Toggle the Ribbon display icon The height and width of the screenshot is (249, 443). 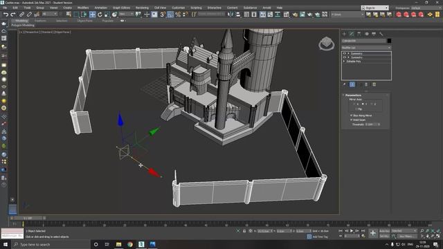point(263,15)
